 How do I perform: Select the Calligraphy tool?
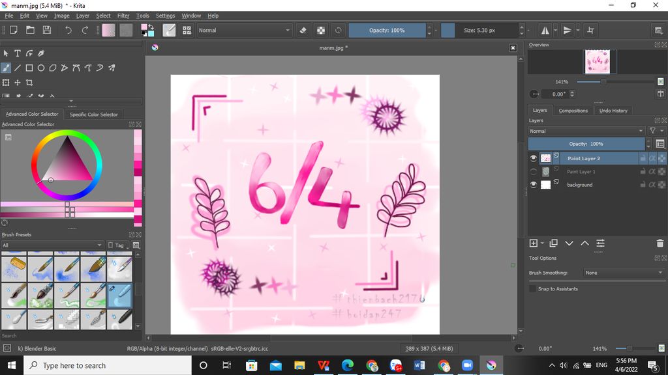(x=41, y=53)
